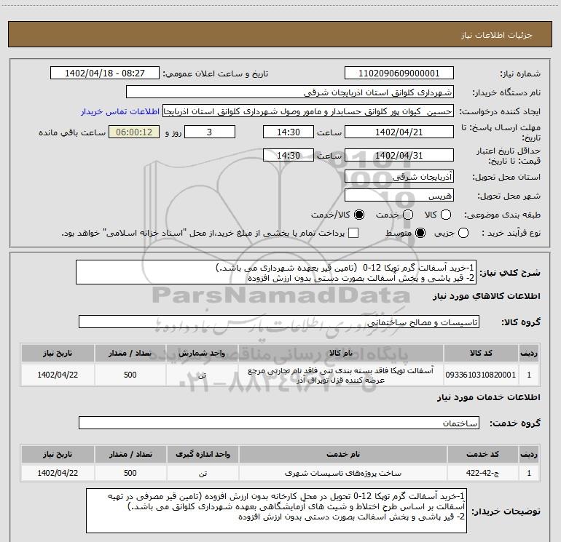561x542 pixels.
Task: Click the goods table quantity 500
Action: coord(130,375)
